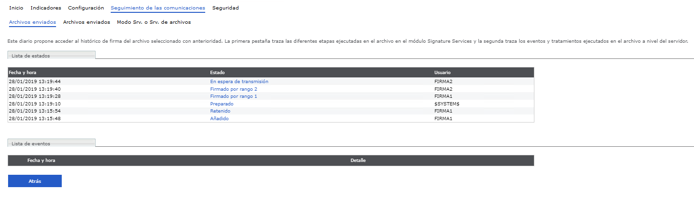
Task: Open the Inicio menu
Action: pos(16,8)
